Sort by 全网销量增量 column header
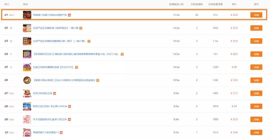Image resolution: width=270 pixels, height=138 pixels. click(x=215, y=4)
